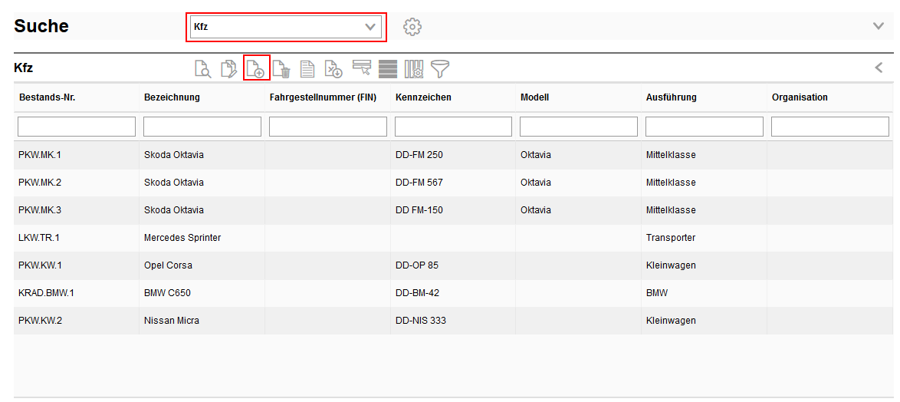Click the edit record pencil icon
Viewport: 900px width, 402px height.
(x=229, y=69)
